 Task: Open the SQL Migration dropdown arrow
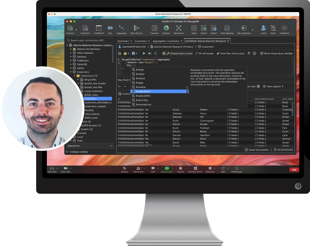[252, 30]
